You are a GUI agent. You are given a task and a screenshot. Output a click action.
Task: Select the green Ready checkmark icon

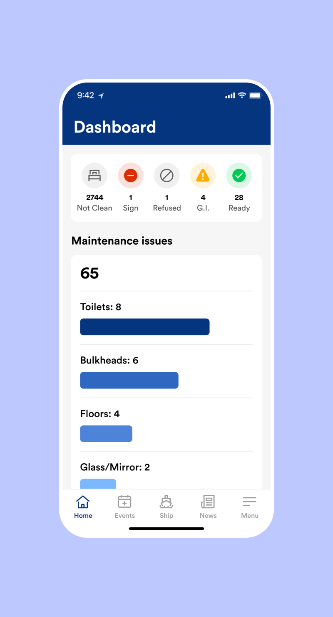pos(239,176)
